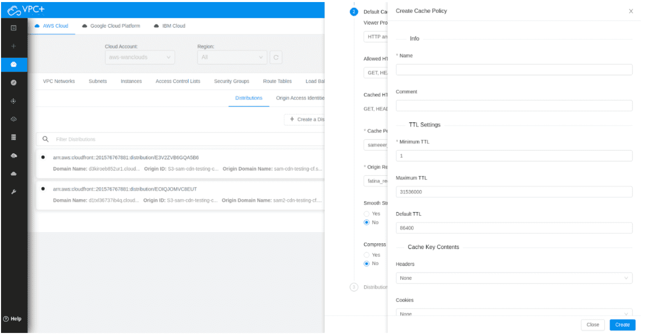Select bullet of distribution E3V2ZVB6GQA5B6

[43, 157]
